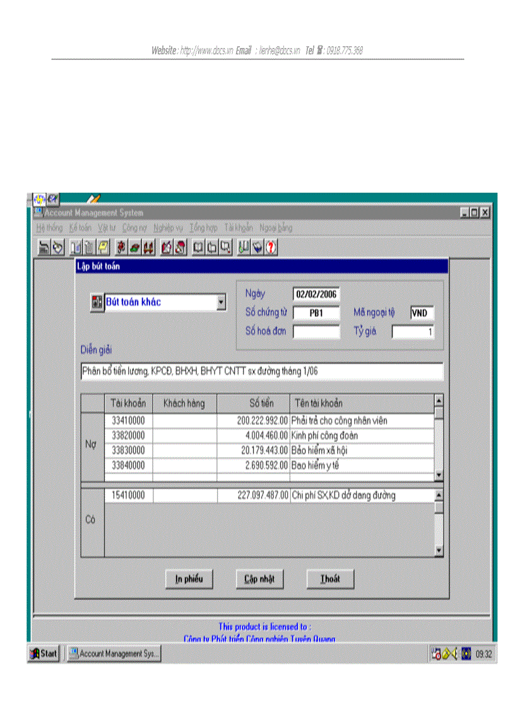The image size is (515, 709).
Task: Click the red question mark help icon
Action: 271,247
